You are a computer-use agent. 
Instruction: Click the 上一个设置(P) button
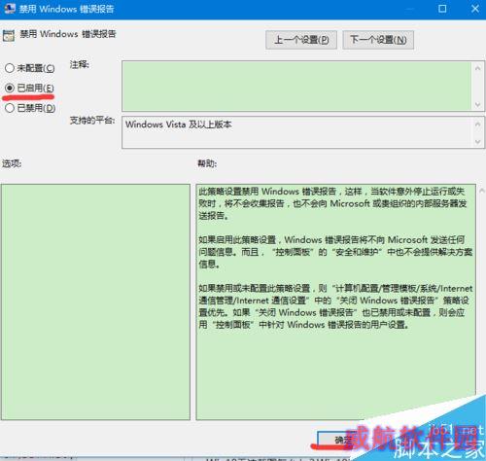click(x=301, y=40)
